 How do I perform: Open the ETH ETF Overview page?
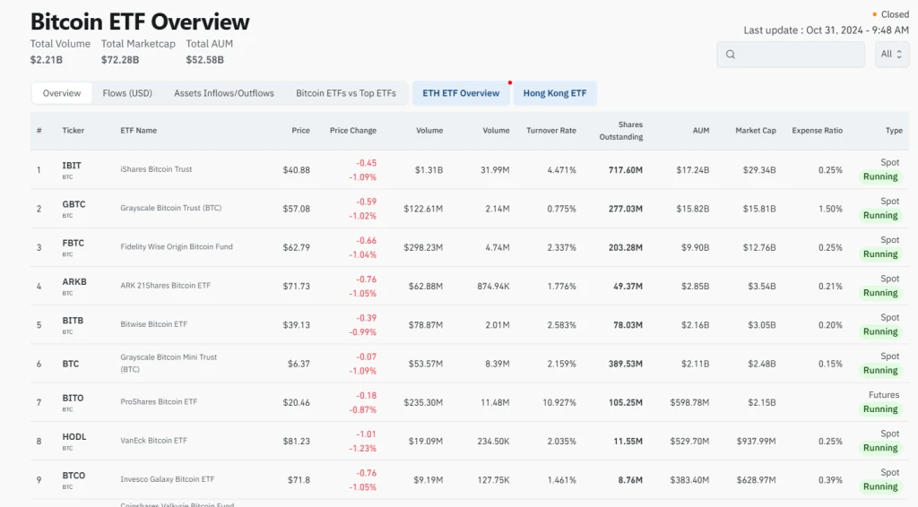coord(461,93)
